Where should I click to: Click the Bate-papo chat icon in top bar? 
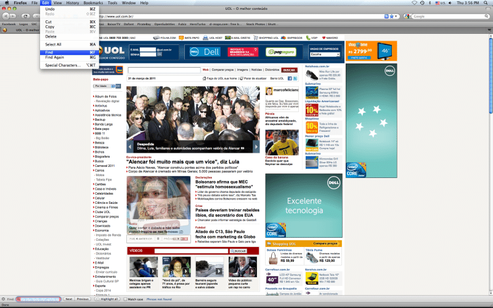[x=181, y=38]
